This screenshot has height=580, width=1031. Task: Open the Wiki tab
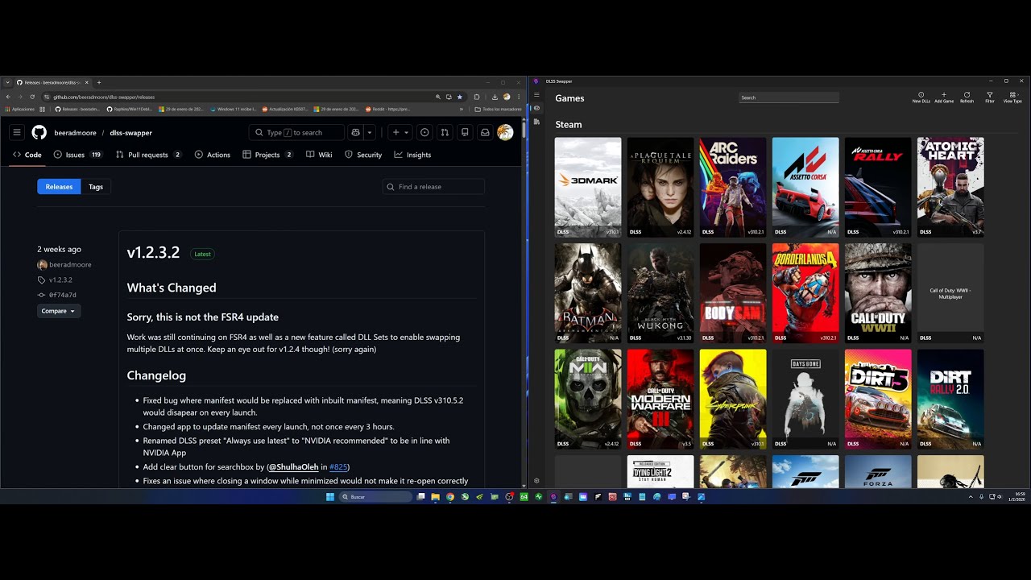(319, 155)
